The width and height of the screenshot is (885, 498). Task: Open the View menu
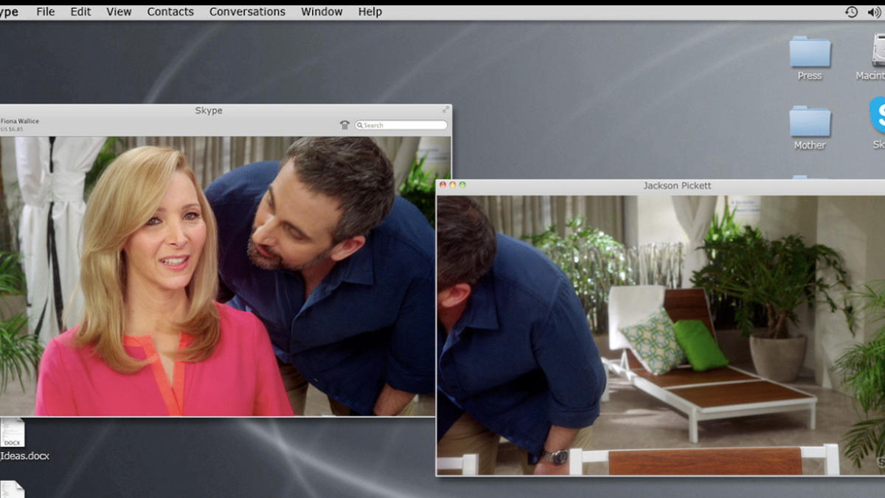pos(119,12)
